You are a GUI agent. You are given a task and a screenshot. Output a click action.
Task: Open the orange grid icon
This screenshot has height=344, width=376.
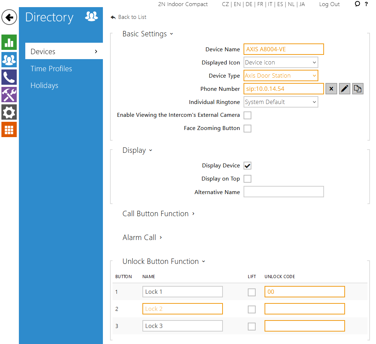pyautogui.click(x=9, y=130)
